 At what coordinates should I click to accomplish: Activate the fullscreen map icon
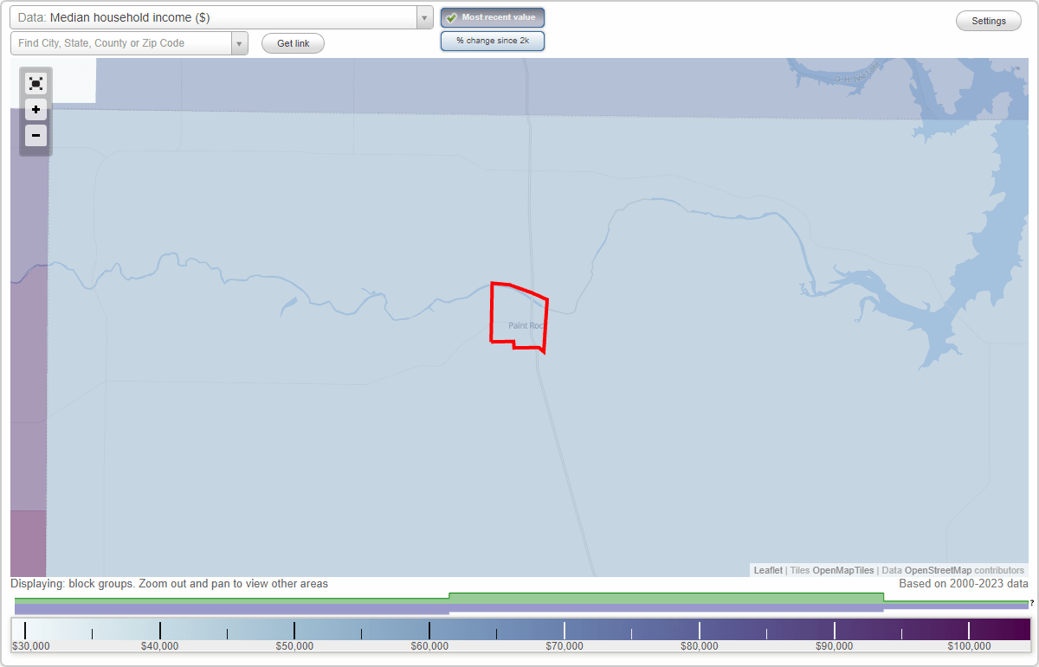35,83
